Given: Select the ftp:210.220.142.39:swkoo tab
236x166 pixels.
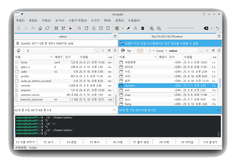Looking at the screenshot, I should pyautogui.click(x=167, y=36).
